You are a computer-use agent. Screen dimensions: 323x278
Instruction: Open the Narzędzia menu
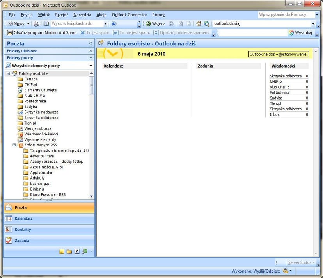click(82, 15)
